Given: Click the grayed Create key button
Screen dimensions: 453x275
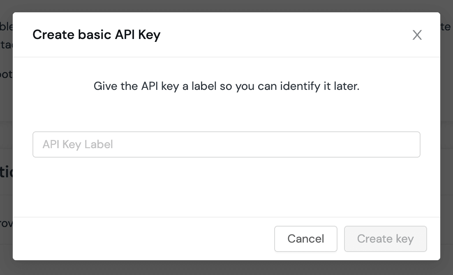Looking at the screenshot, I should tap(385, 239).
